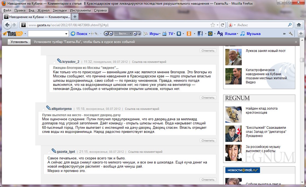Mute the toolbar radio player volume
This screenshot has height=187, width=306.
click(x=135, y=34)
